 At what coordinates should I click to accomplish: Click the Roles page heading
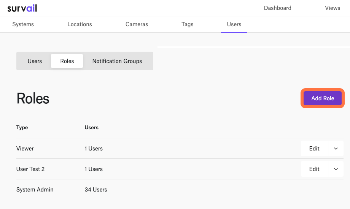pyautogui.click(x=33, y=98)
